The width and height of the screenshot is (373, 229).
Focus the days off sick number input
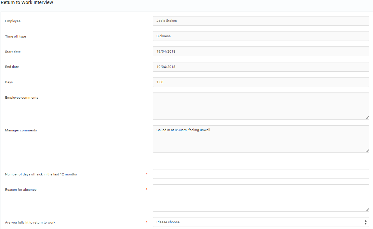coord(261,174)
